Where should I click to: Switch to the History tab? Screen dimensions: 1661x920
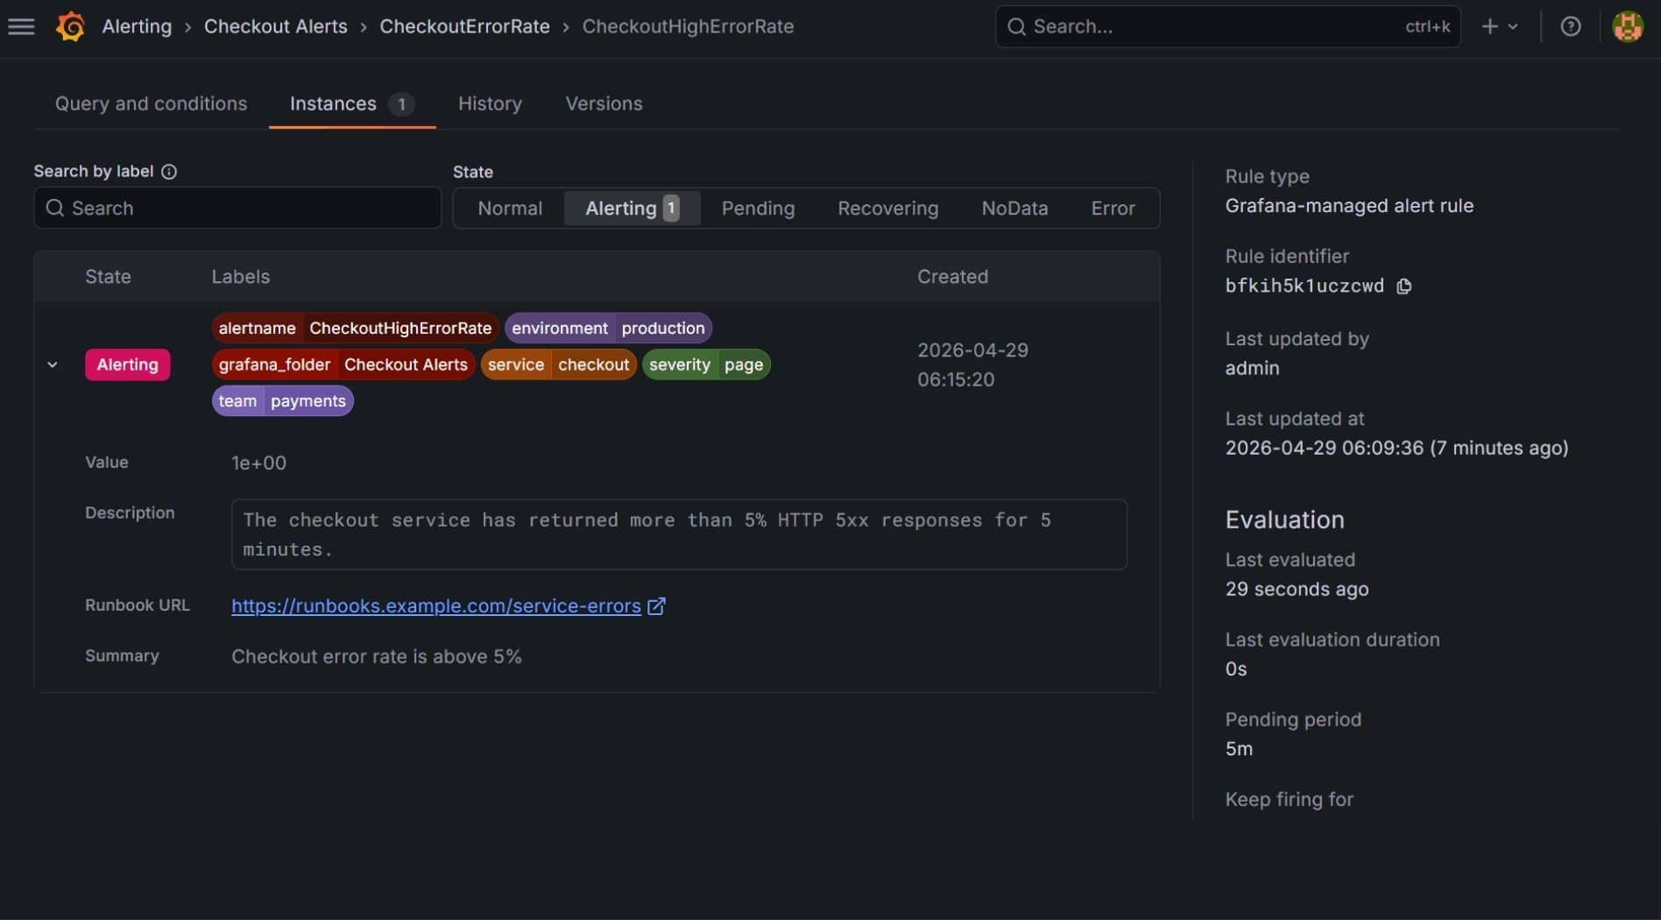[490, 104]
